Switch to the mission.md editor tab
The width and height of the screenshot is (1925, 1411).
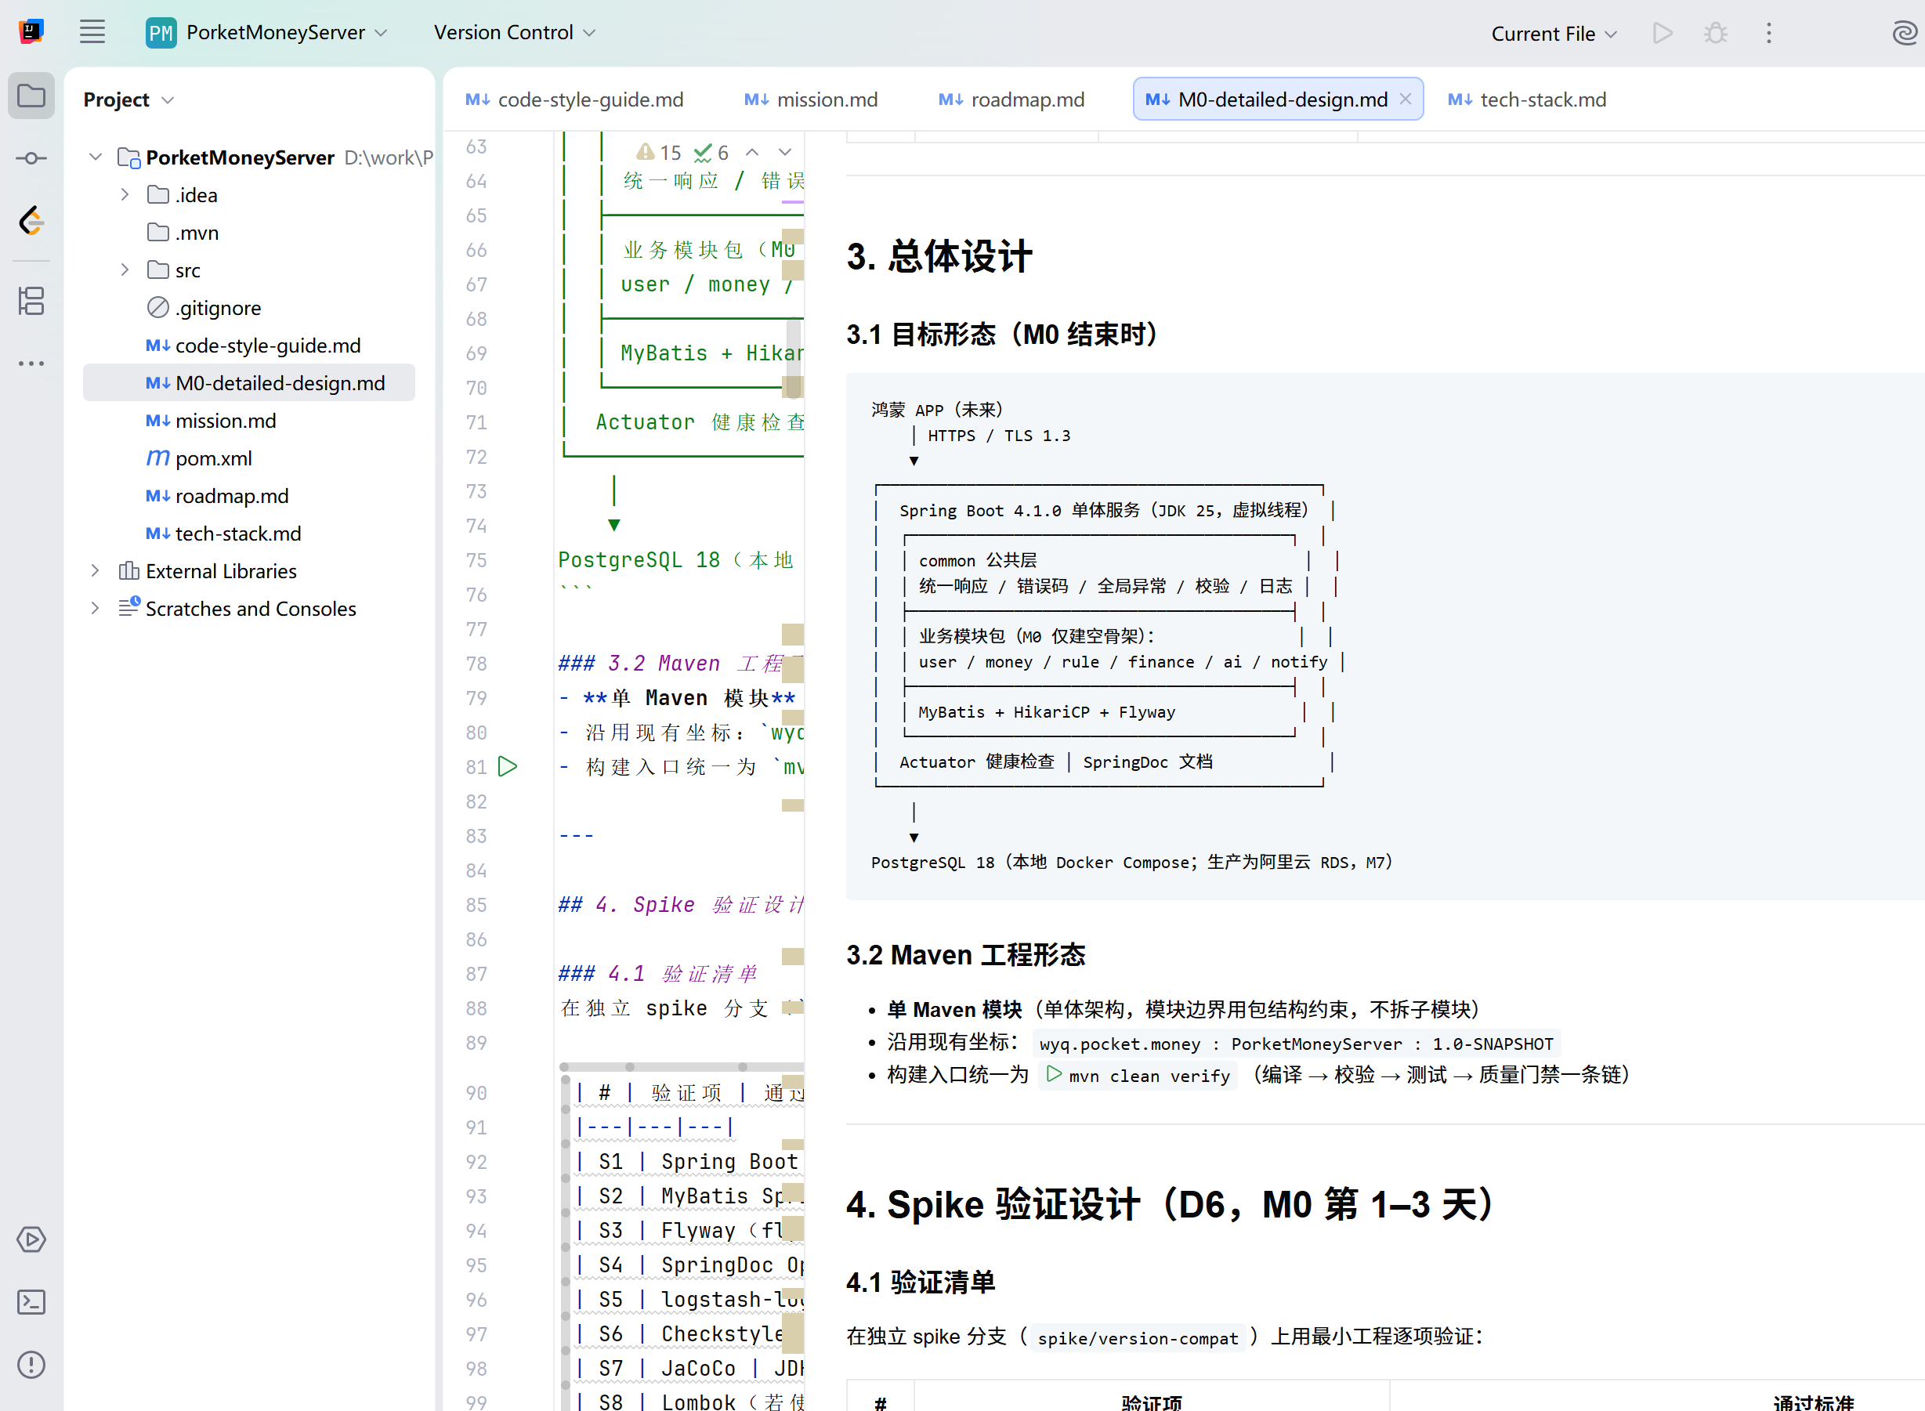click(810, 99)
